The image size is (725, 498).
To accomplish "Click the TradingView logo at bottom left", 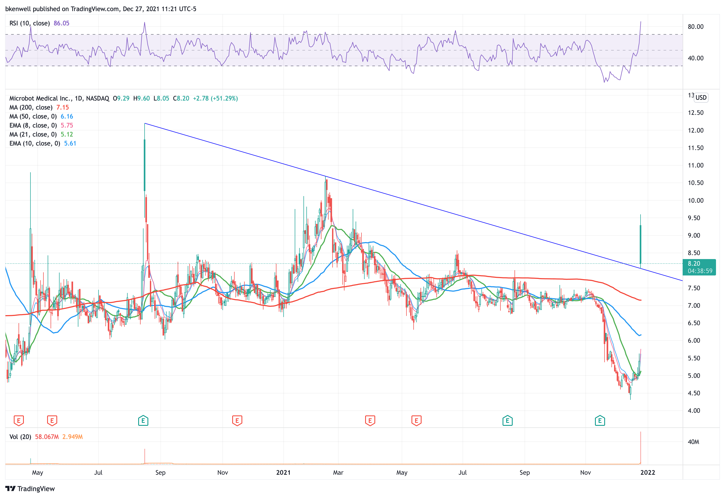I will [30, 488].
